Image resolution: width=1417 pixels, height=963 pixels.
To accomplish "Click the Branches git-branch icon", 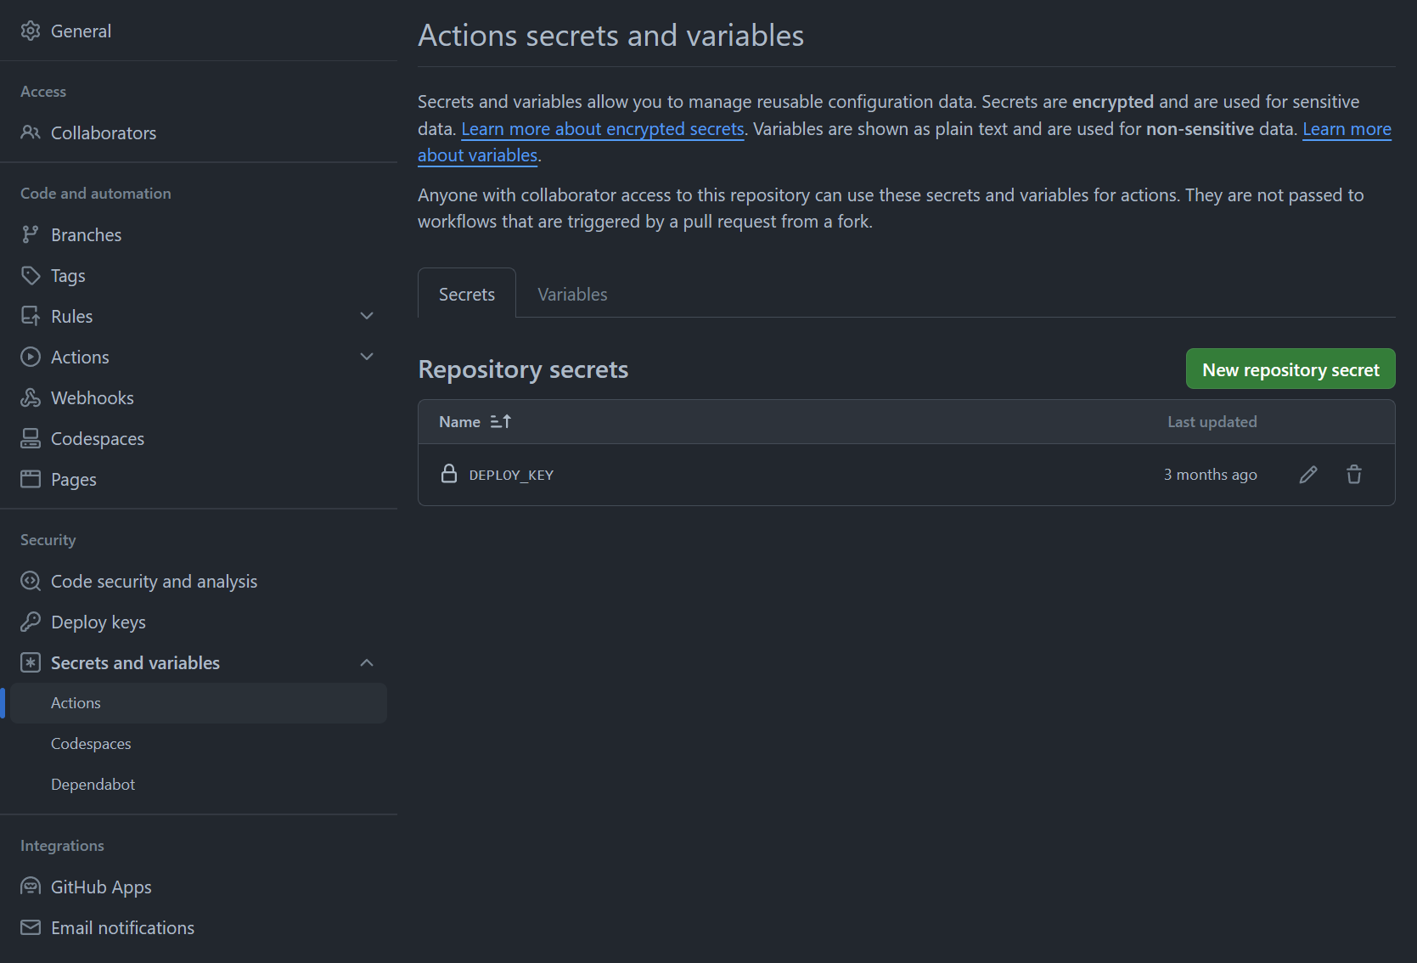I will [x=31, y=234].
